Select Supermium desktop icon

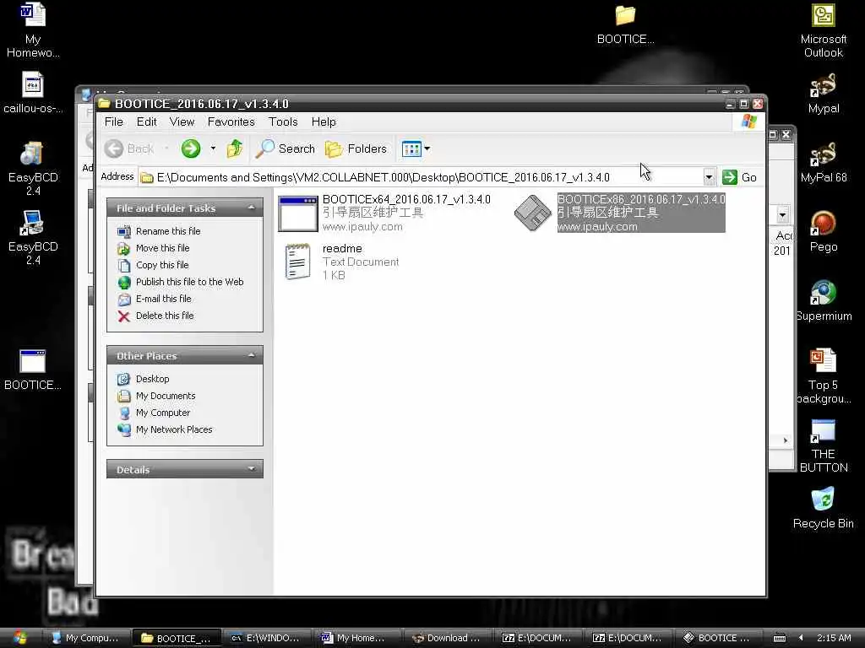point(823,293)
